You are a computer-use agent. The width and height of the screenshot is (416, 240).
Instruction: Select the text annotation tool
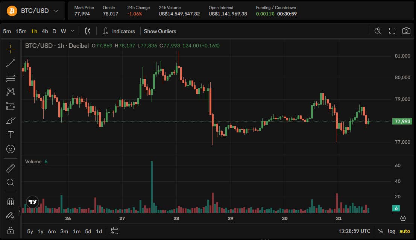11,135
